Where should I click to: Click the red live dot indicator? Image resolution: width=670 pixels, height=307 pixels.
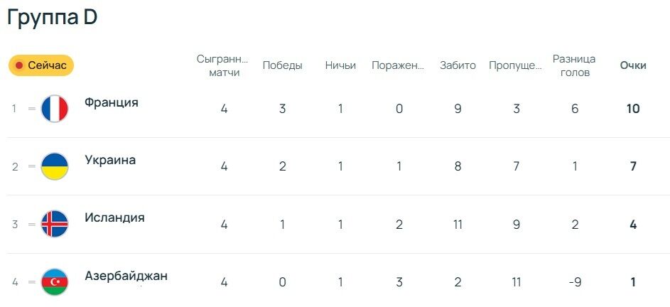point(19,65)
